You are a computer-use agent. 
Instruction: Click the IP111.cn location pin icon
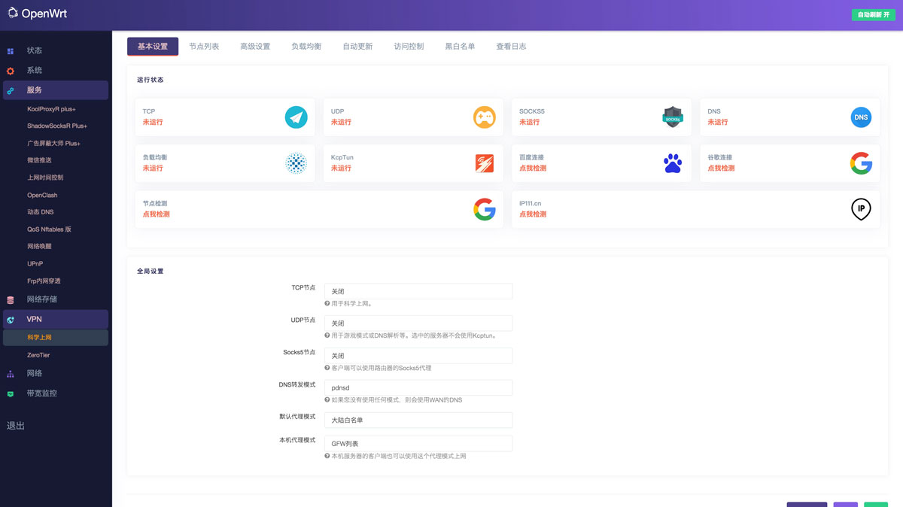click(861, 209)
